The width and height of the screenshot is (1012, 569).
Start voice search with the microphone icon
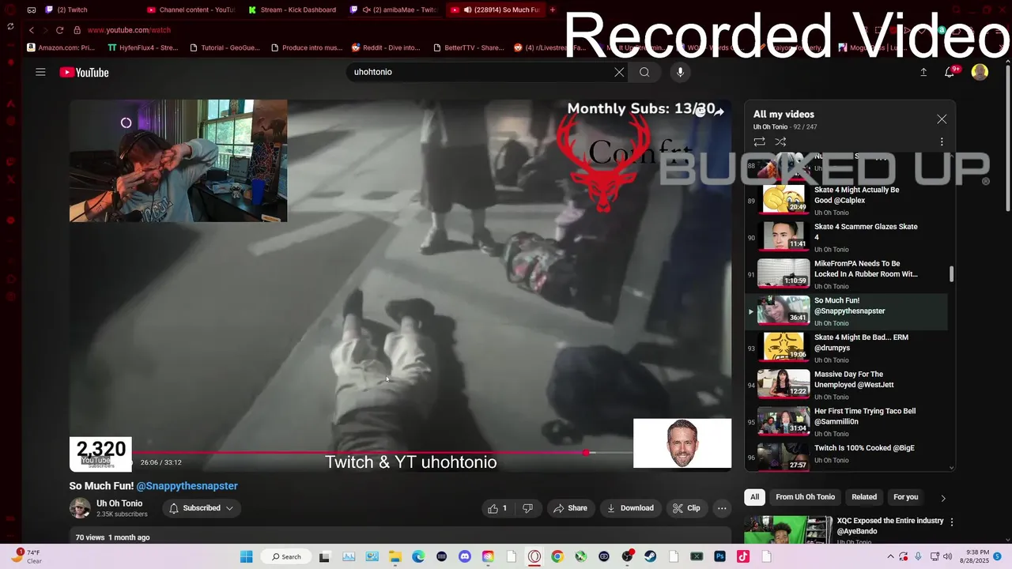(x=680, y=72)
